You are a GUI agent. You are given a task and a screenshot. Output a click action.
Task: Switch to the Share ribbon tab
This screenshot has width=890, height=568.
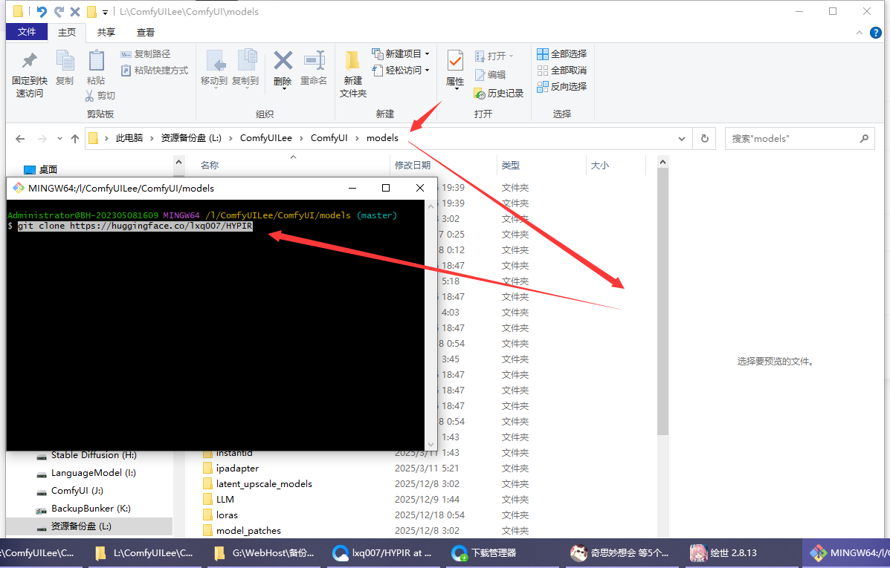tap(106, 33)
